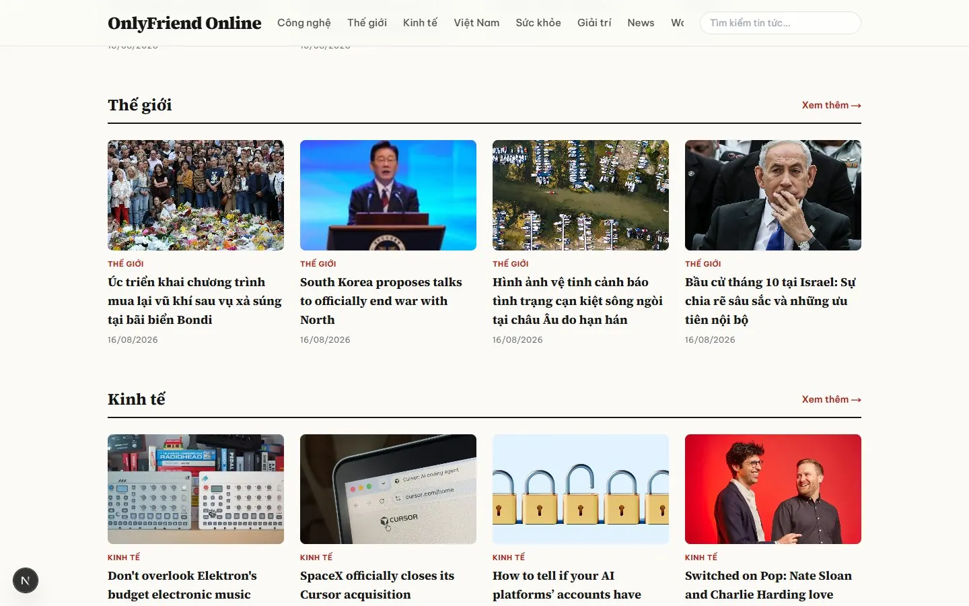Click the Kinh tế section heading
The height and width of the screenshot is (606, 969).
click(137, 399)
